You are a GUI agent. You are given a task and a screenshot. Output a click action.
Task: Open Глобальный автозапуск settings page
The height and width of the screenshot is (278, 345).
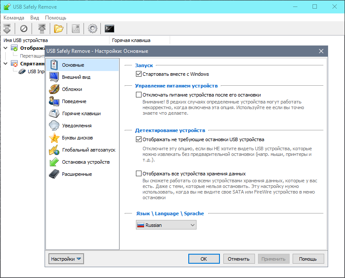(x=88, y=150)
